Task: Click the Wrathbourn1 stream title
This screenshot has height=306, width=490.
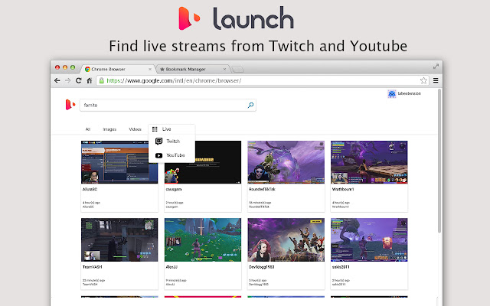Action: (x=343, y=189)
